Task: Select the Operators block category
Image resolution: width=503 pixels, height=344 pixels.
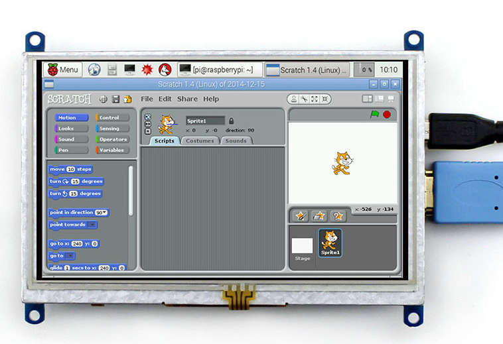Action: (x=112, y=139)
